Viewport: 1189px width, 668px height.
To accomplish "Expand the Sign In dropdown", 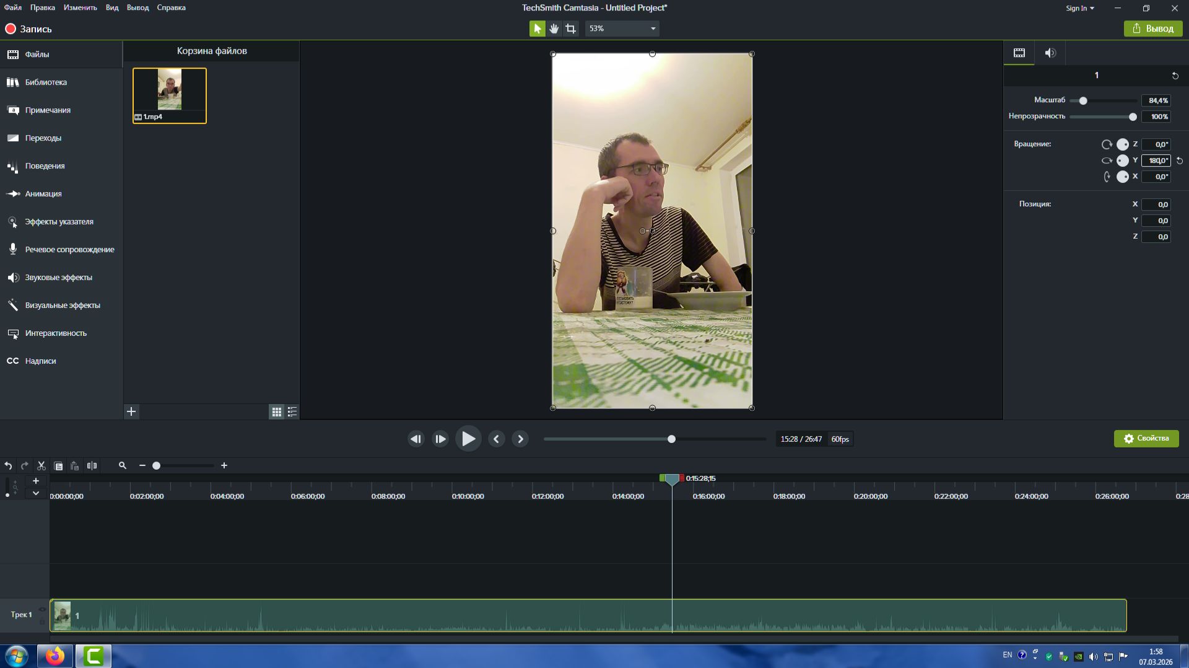I will 1079,8.
